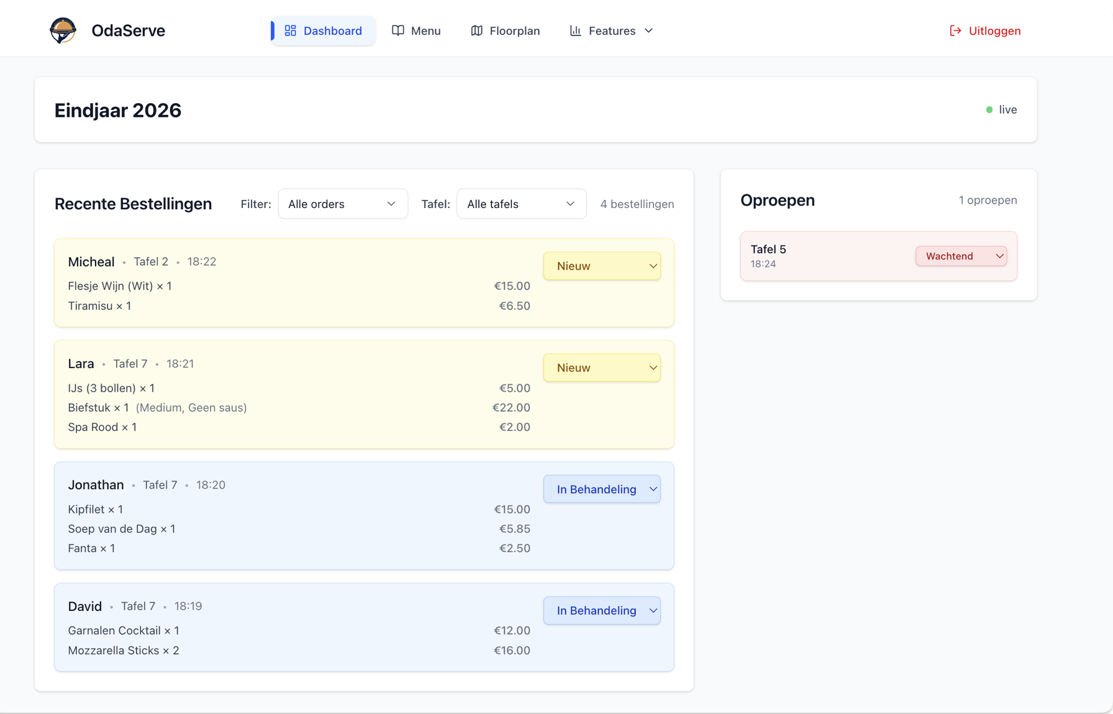1113x714 pixels.
Task: Click the Uitloggen exit icon
Action: [x=955, y=30]
